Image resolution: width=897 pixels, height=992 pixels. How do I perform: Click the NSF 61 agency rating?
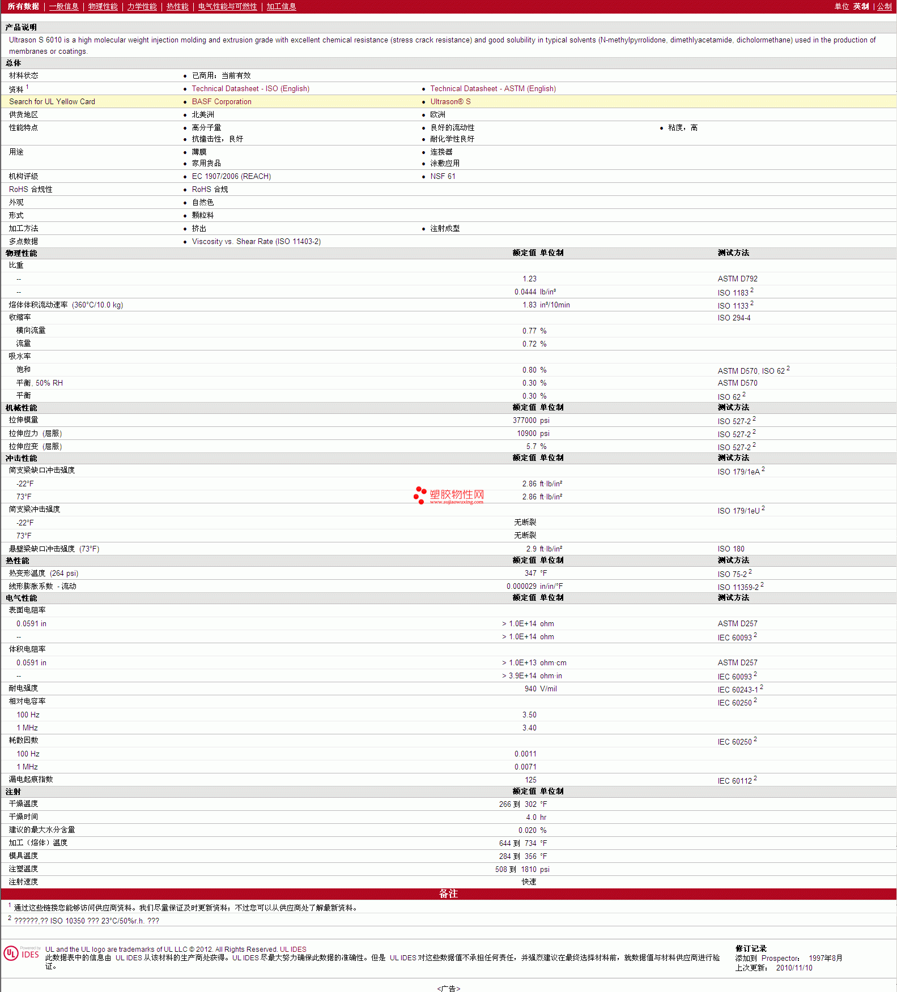443,177
